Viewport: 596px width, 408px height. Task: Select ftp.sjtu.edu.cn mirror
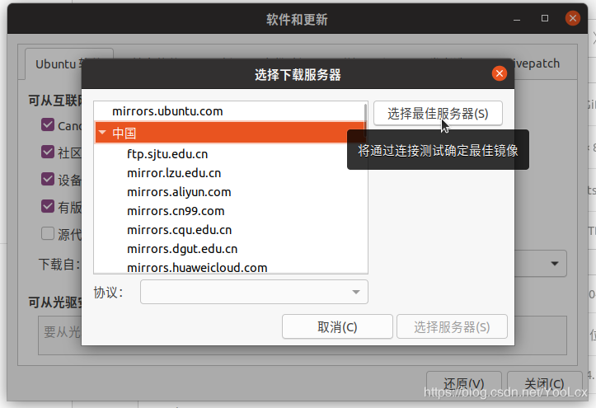point(167,154)
